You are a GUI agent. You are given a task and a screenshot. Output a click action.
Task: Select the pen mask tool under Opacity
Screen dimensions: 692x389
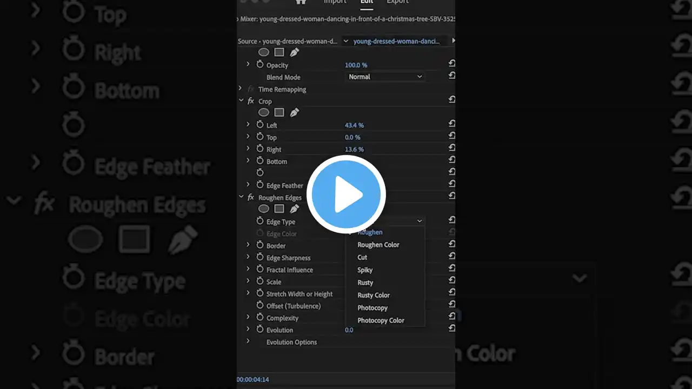294,52
